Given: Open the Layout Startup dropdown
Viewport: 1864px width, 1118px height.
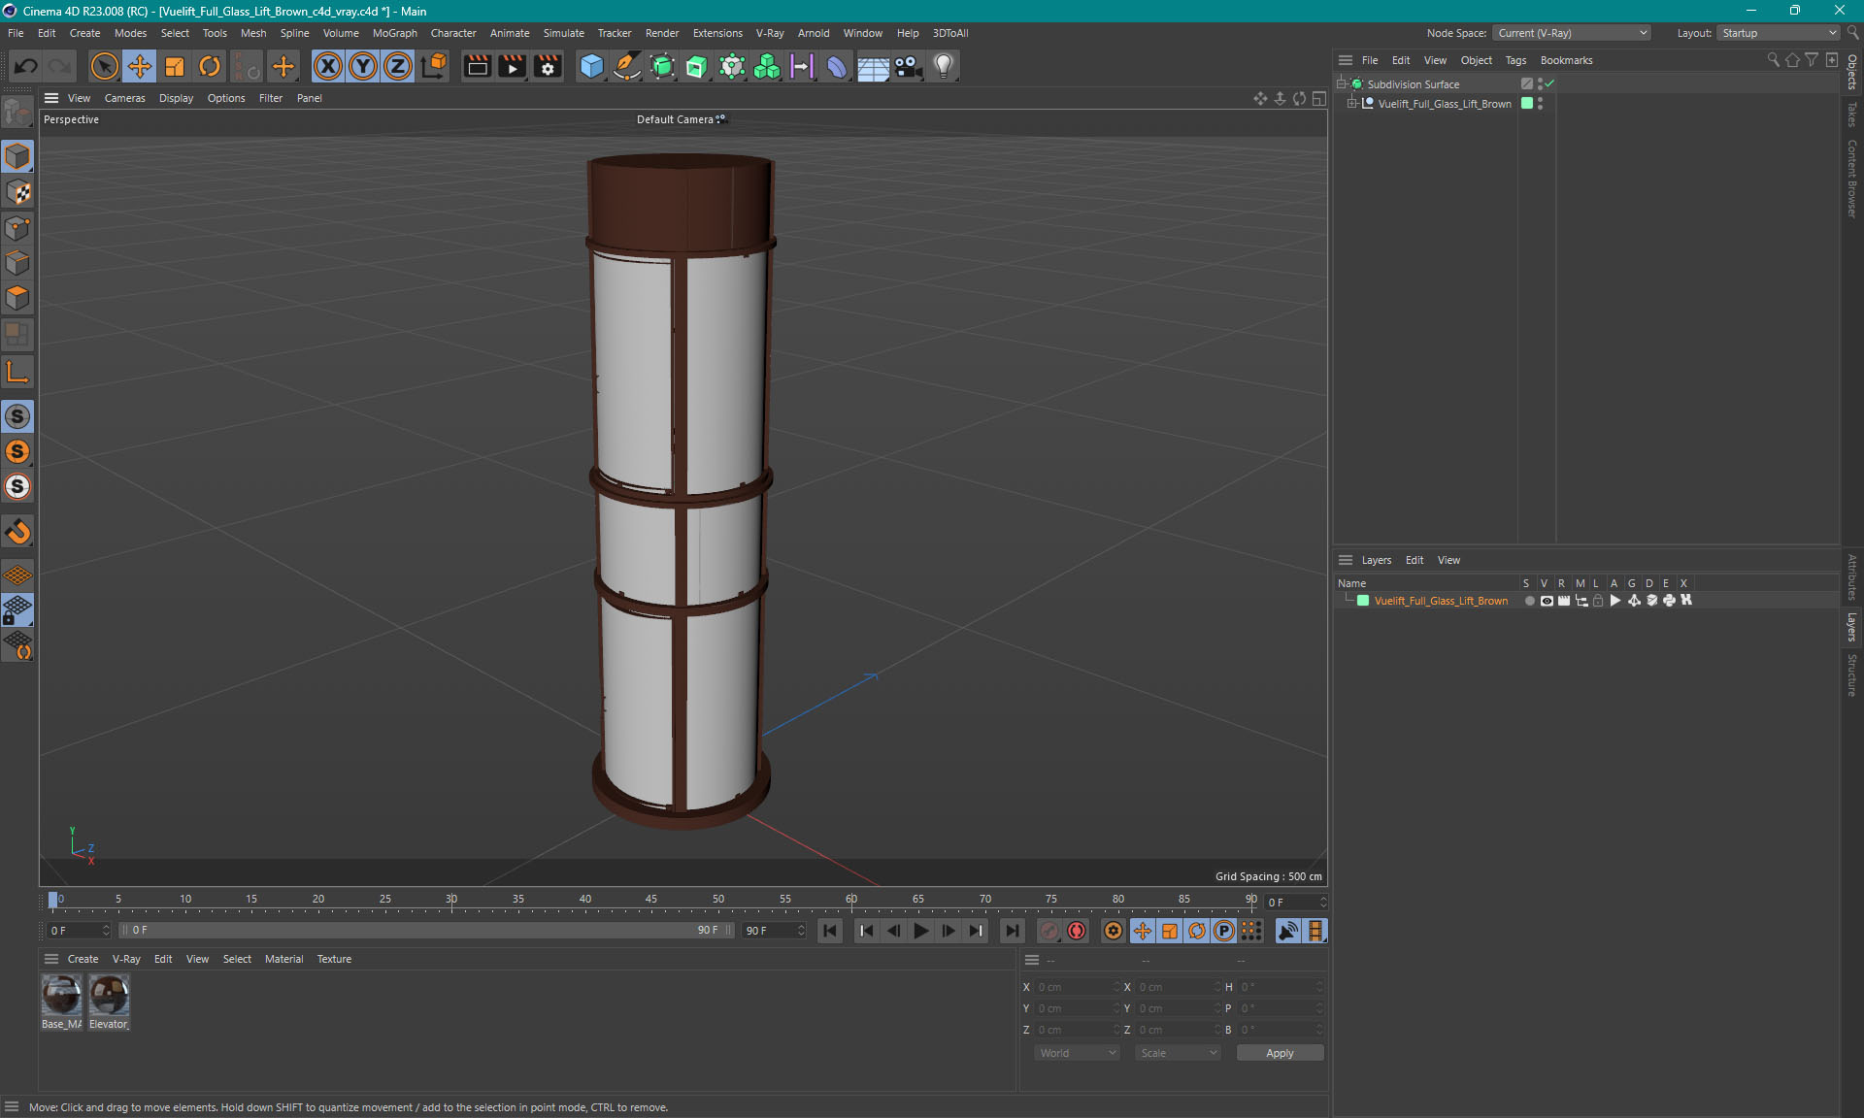Looking at the screenshot, I should [x=1779, y=33].
